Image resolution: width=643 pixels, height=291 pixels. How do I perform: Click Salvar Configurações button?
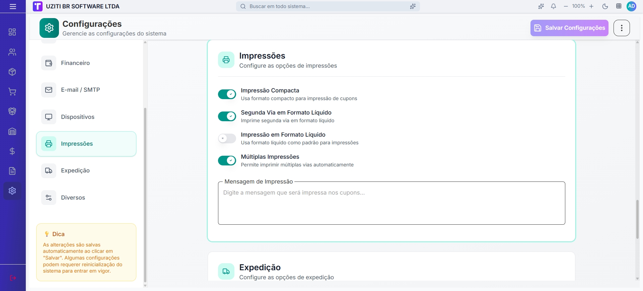tap(569, 28)
